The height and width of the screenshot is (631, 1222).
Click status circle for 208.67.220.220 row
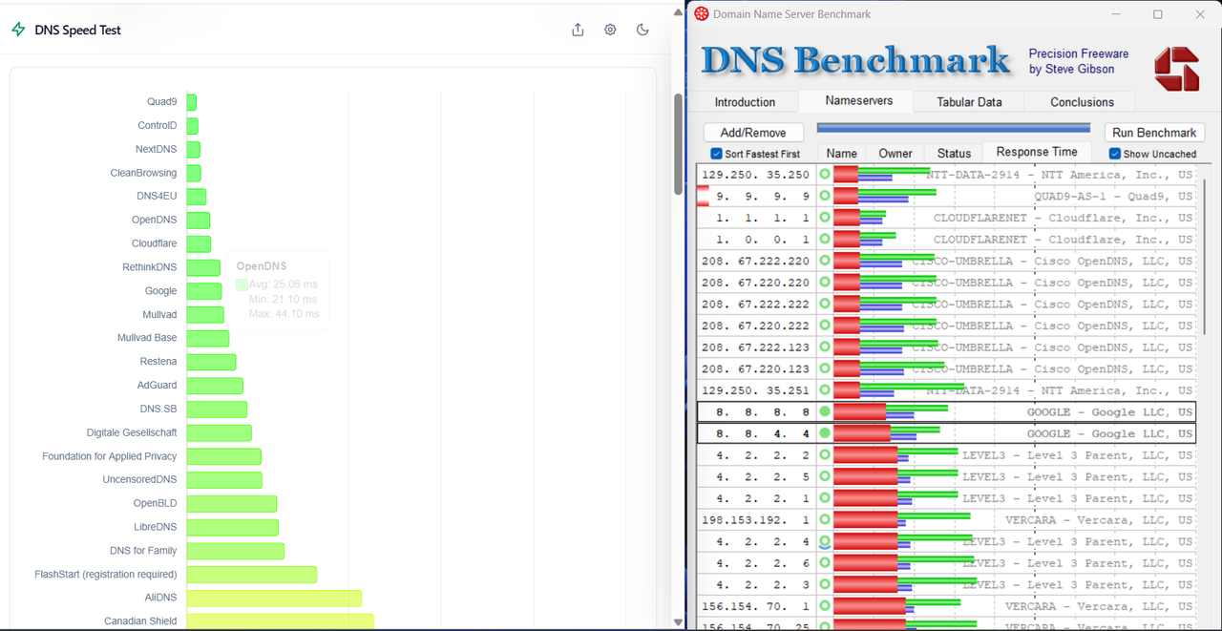pos(825,283)
